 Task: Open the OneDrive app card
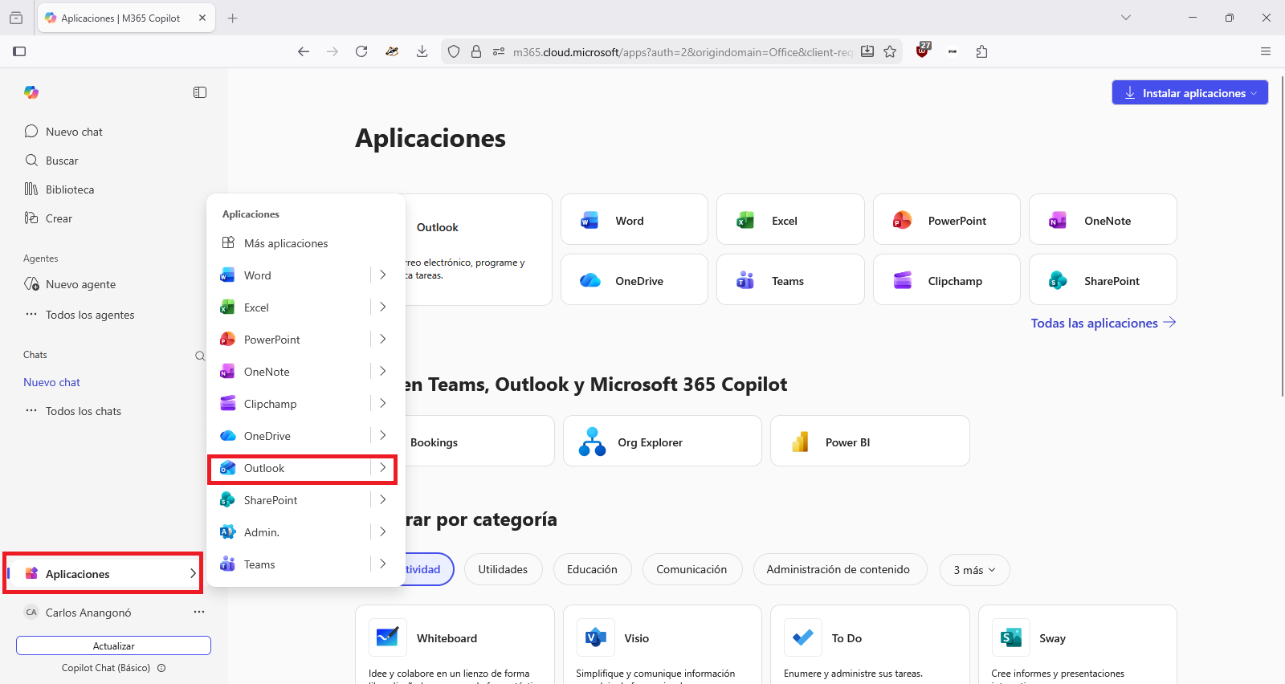pyautogui.click(x=634, y=279)
